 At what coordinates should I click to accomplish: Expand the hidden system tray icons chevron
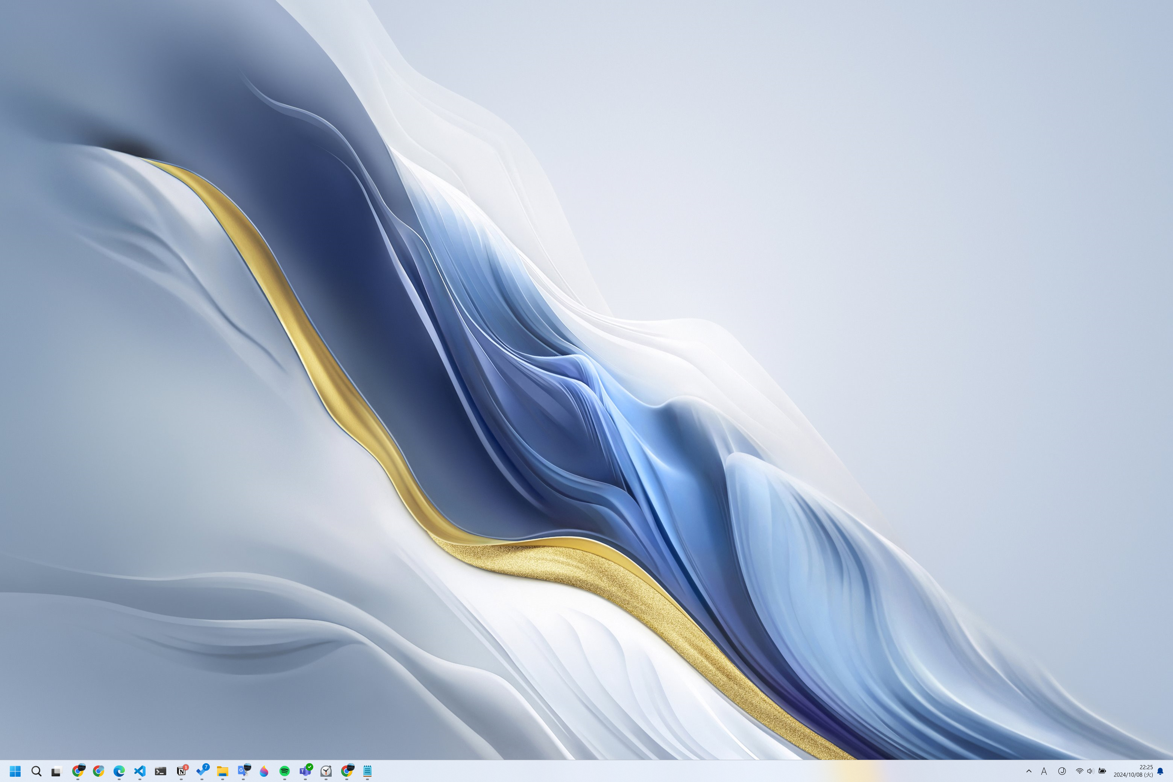(1029, 771)
